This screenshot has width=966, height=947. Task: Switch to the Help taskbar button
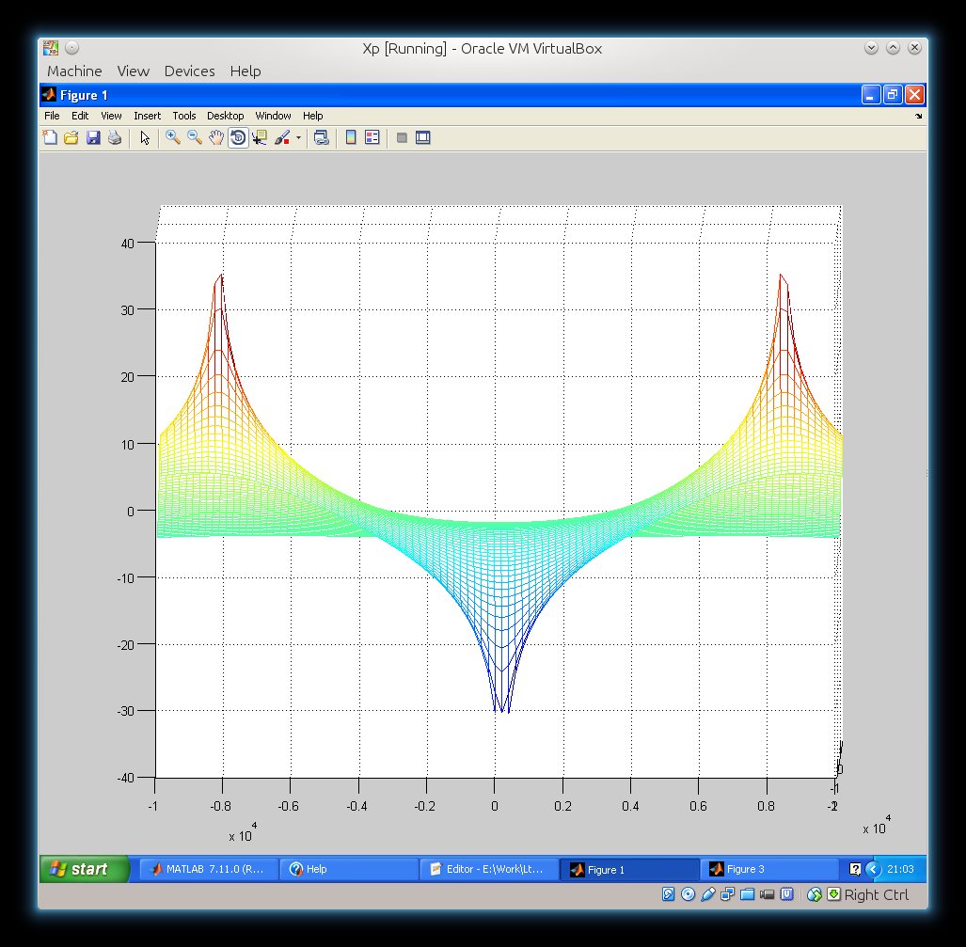point(349,869)
